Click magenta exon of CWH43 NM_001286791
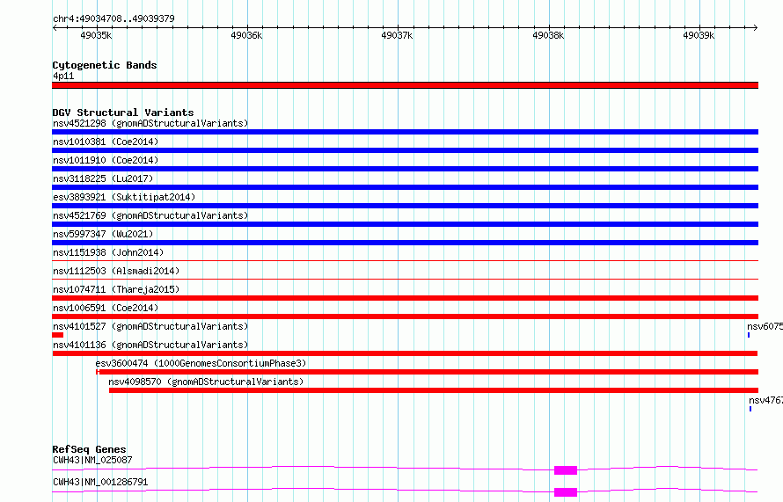Screen dimensions: 783x502 tap(566, 492)
